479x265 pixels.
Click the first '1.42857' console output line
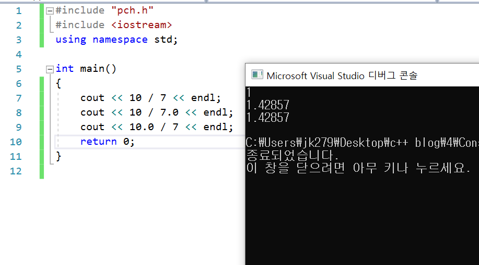click(x=268, y=105)
